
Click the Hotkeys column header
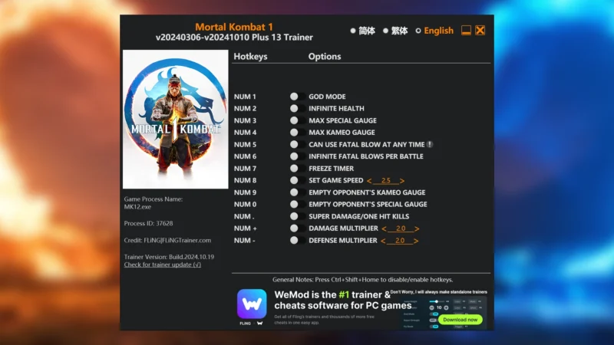point(250,56)
